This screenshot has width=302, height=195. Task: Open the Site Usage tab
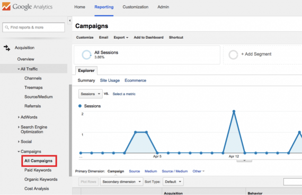click(110, 80)
